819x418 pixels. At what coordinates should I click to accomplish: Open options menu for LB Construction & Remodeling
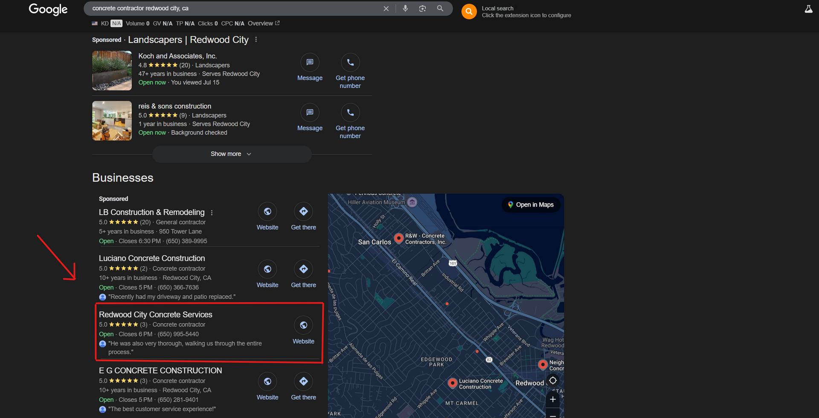(212, 213)
